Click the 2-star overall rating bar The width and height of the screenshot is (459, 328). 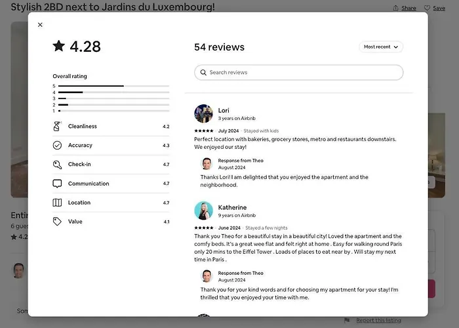[113, 105]
